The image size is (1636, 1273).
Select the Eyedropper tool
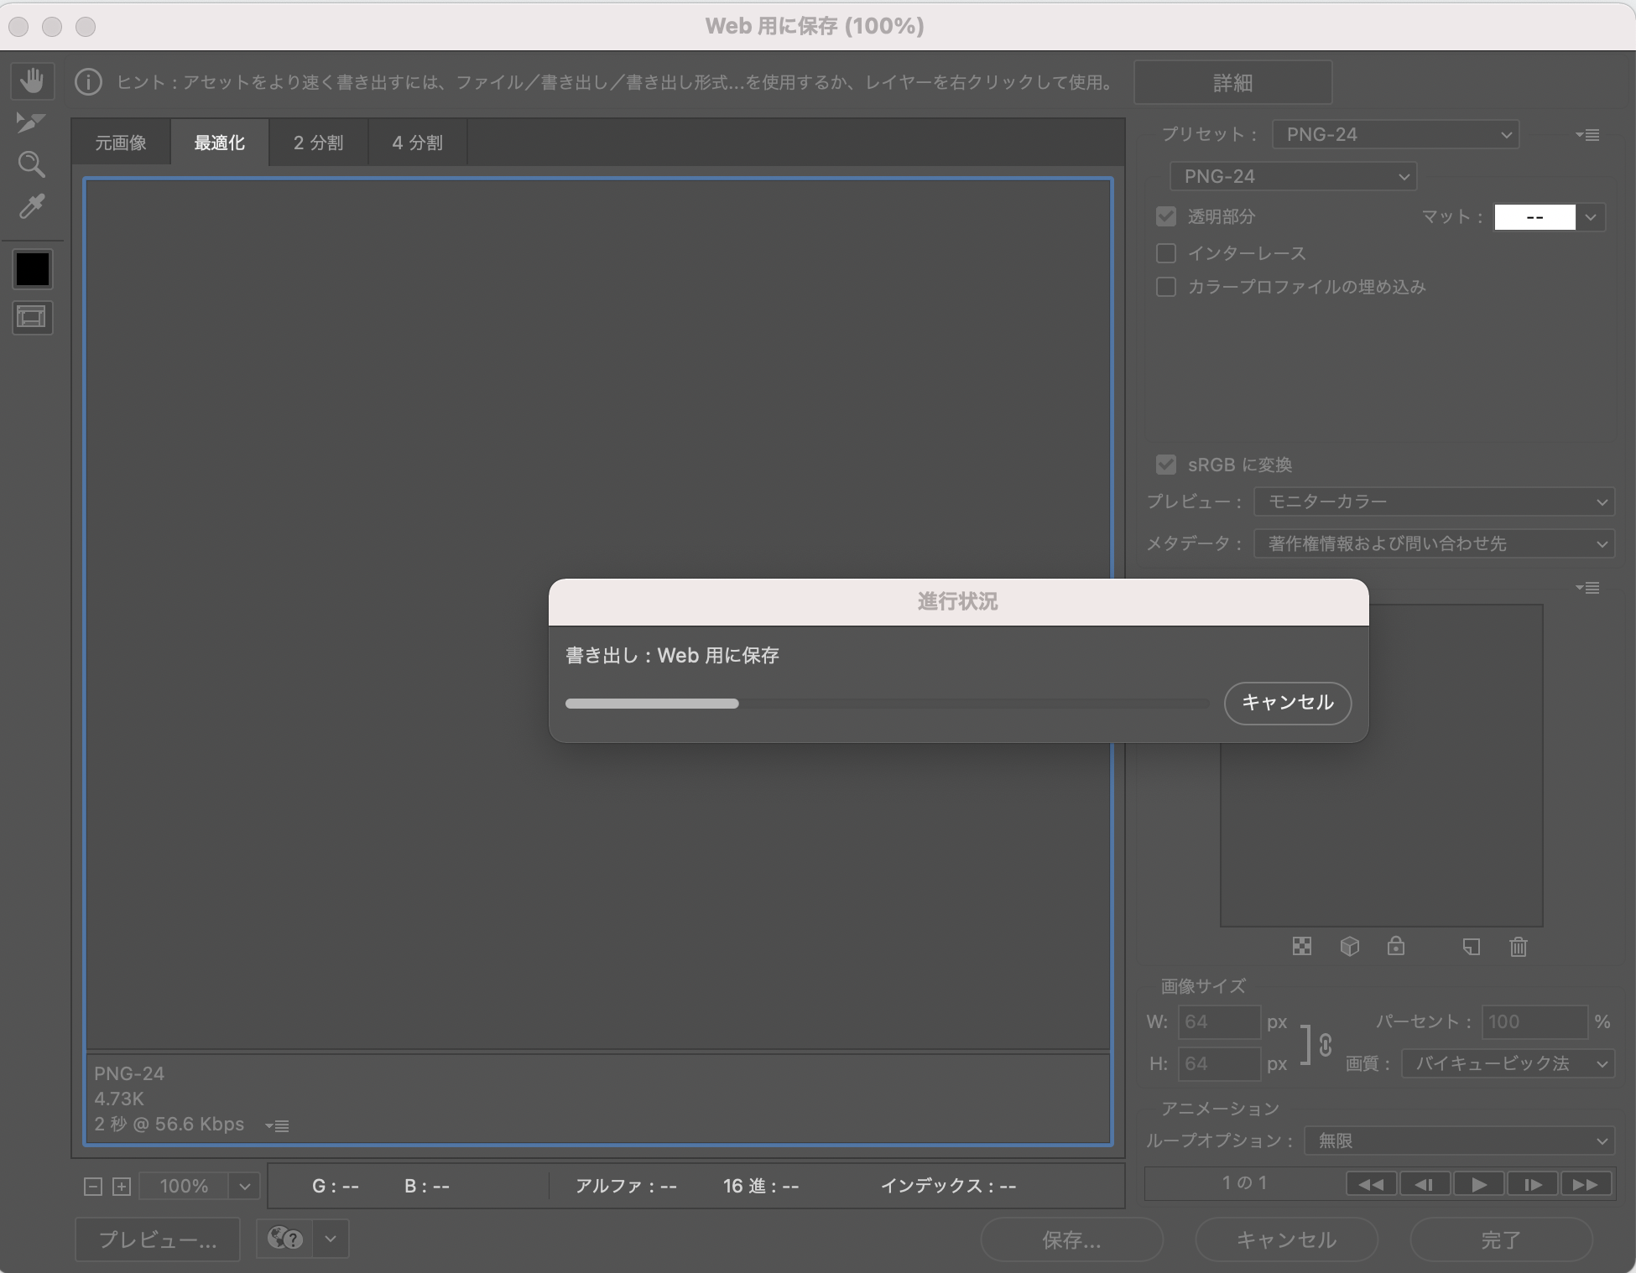coord(32,207)
